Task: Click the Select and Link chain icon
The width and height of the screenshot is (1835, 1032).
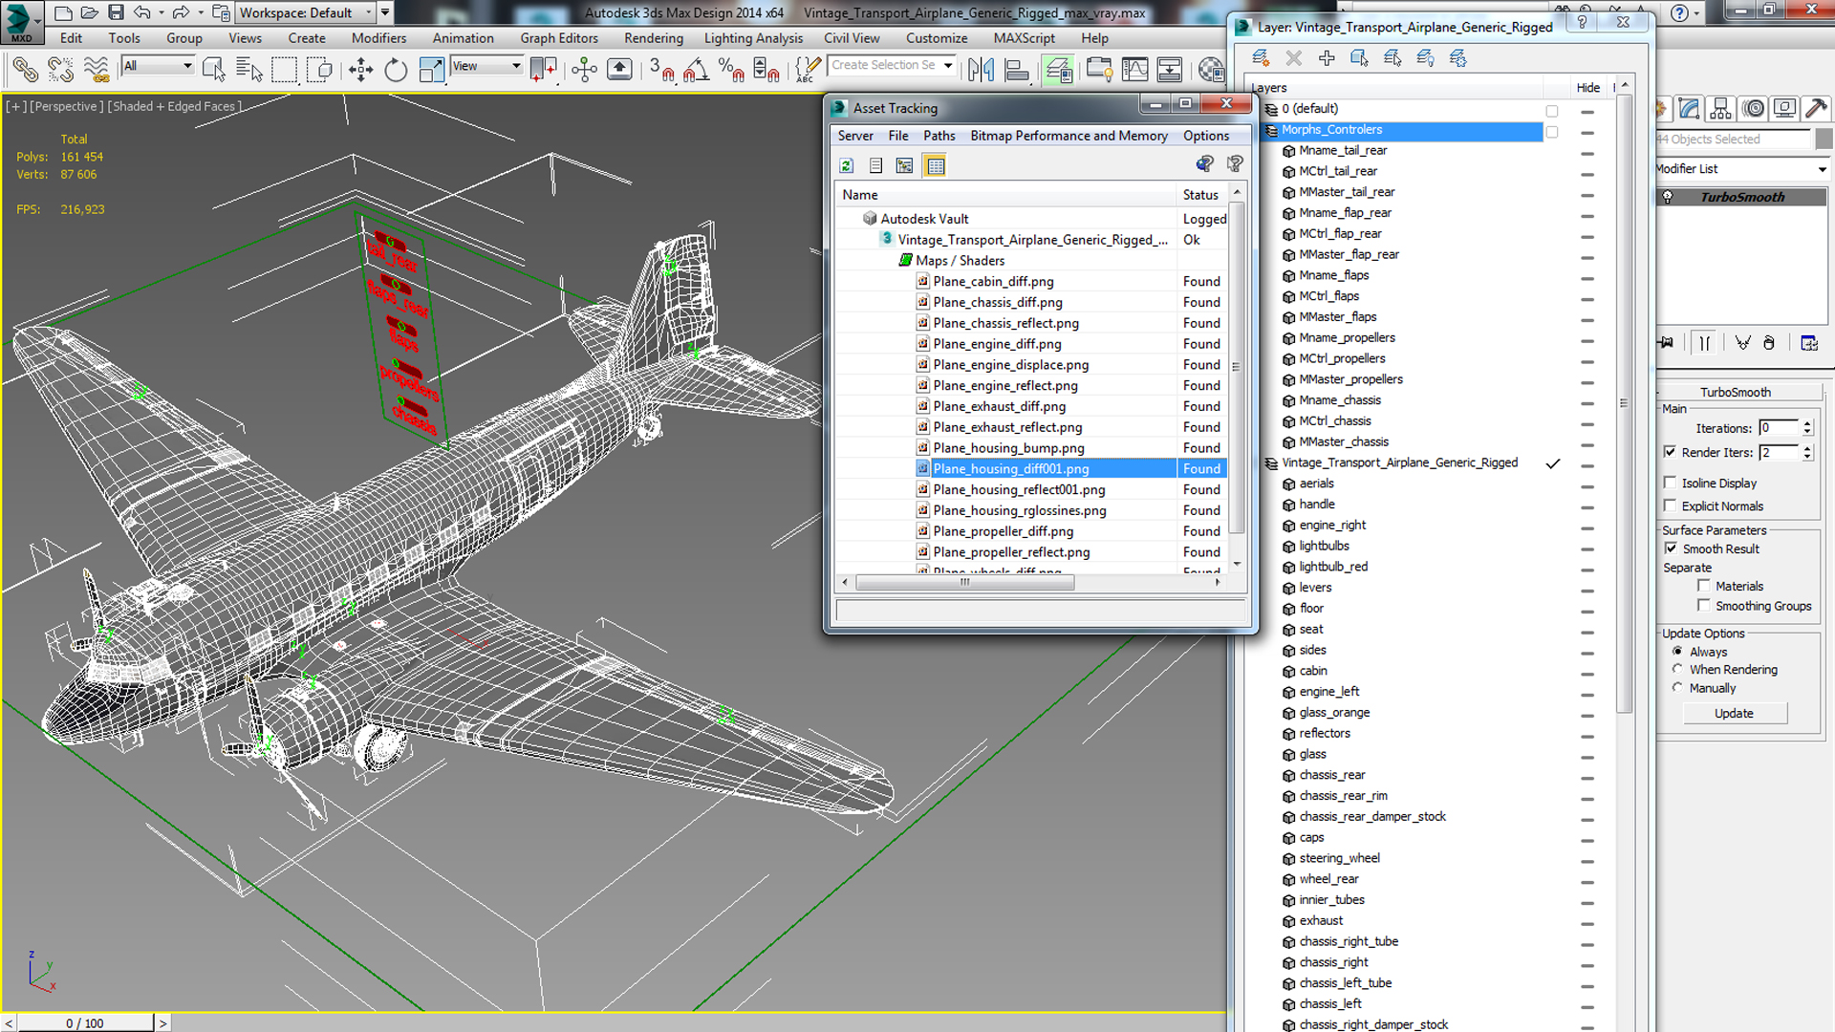Action: click(26, 70)
